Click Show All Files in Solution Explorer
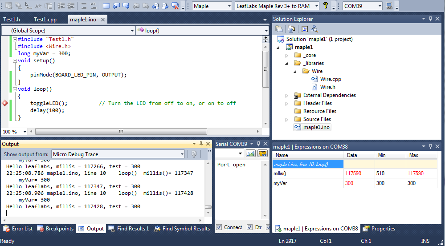Screen dimensions: 445x246 292,28
